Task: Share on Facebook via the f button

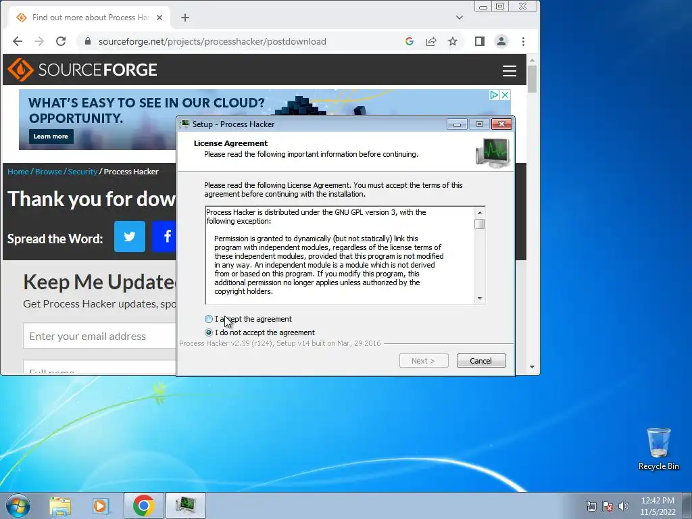Action: (164, 237)
